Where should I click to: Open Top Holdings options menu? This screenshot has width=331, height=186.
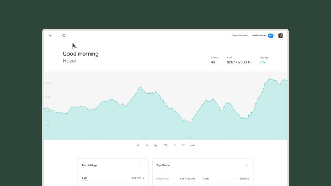[x=142, y=165]
